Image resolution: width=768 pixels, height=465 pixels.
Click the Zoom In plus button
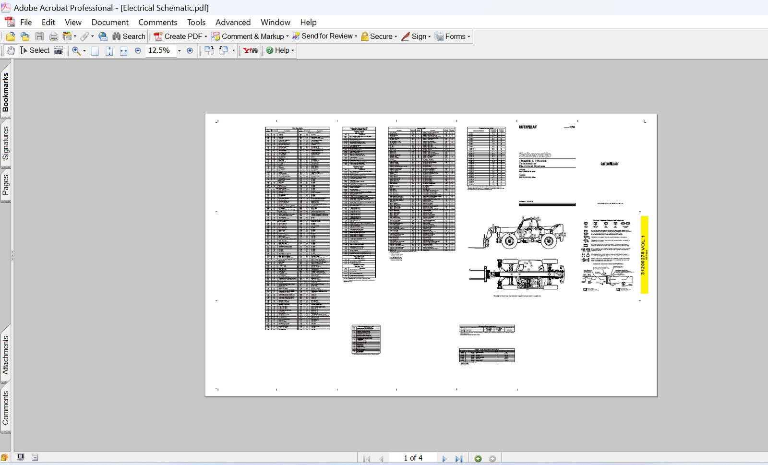point(190,50)
